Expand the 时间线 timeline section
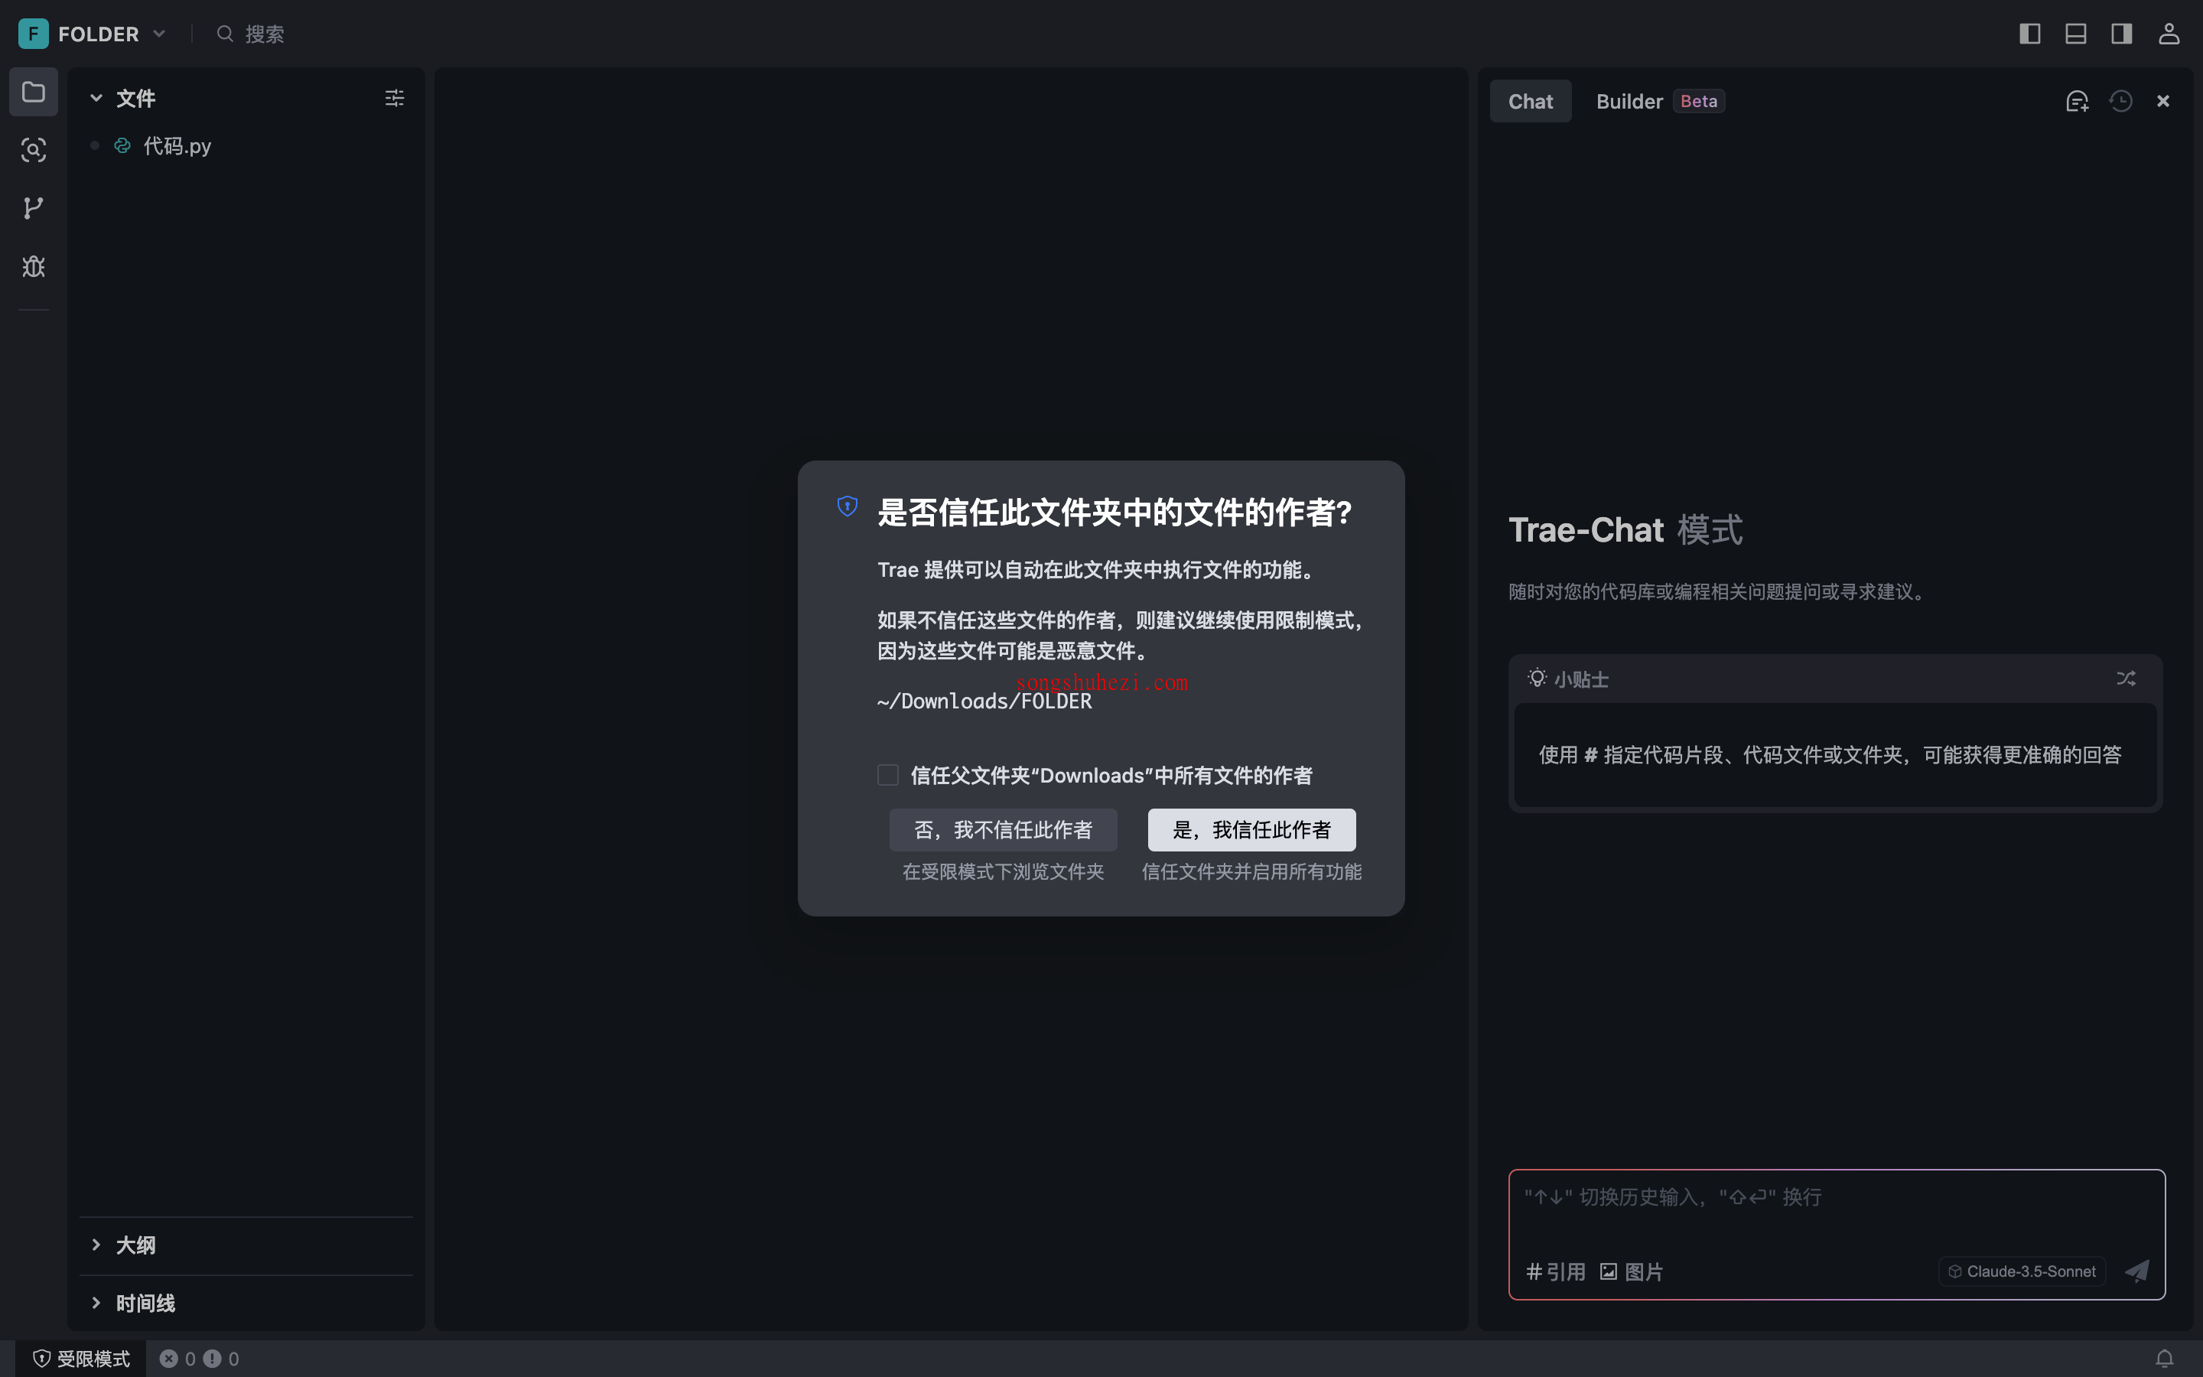 (x=144, y=1304)
